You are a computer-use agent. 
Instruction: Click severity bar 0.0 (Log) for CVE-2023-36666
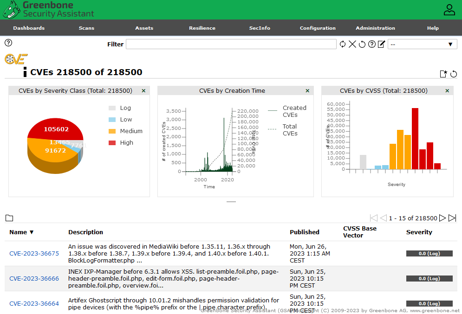point(429,278)
